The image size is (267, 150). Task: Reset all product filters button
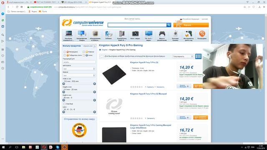point(89,46)
